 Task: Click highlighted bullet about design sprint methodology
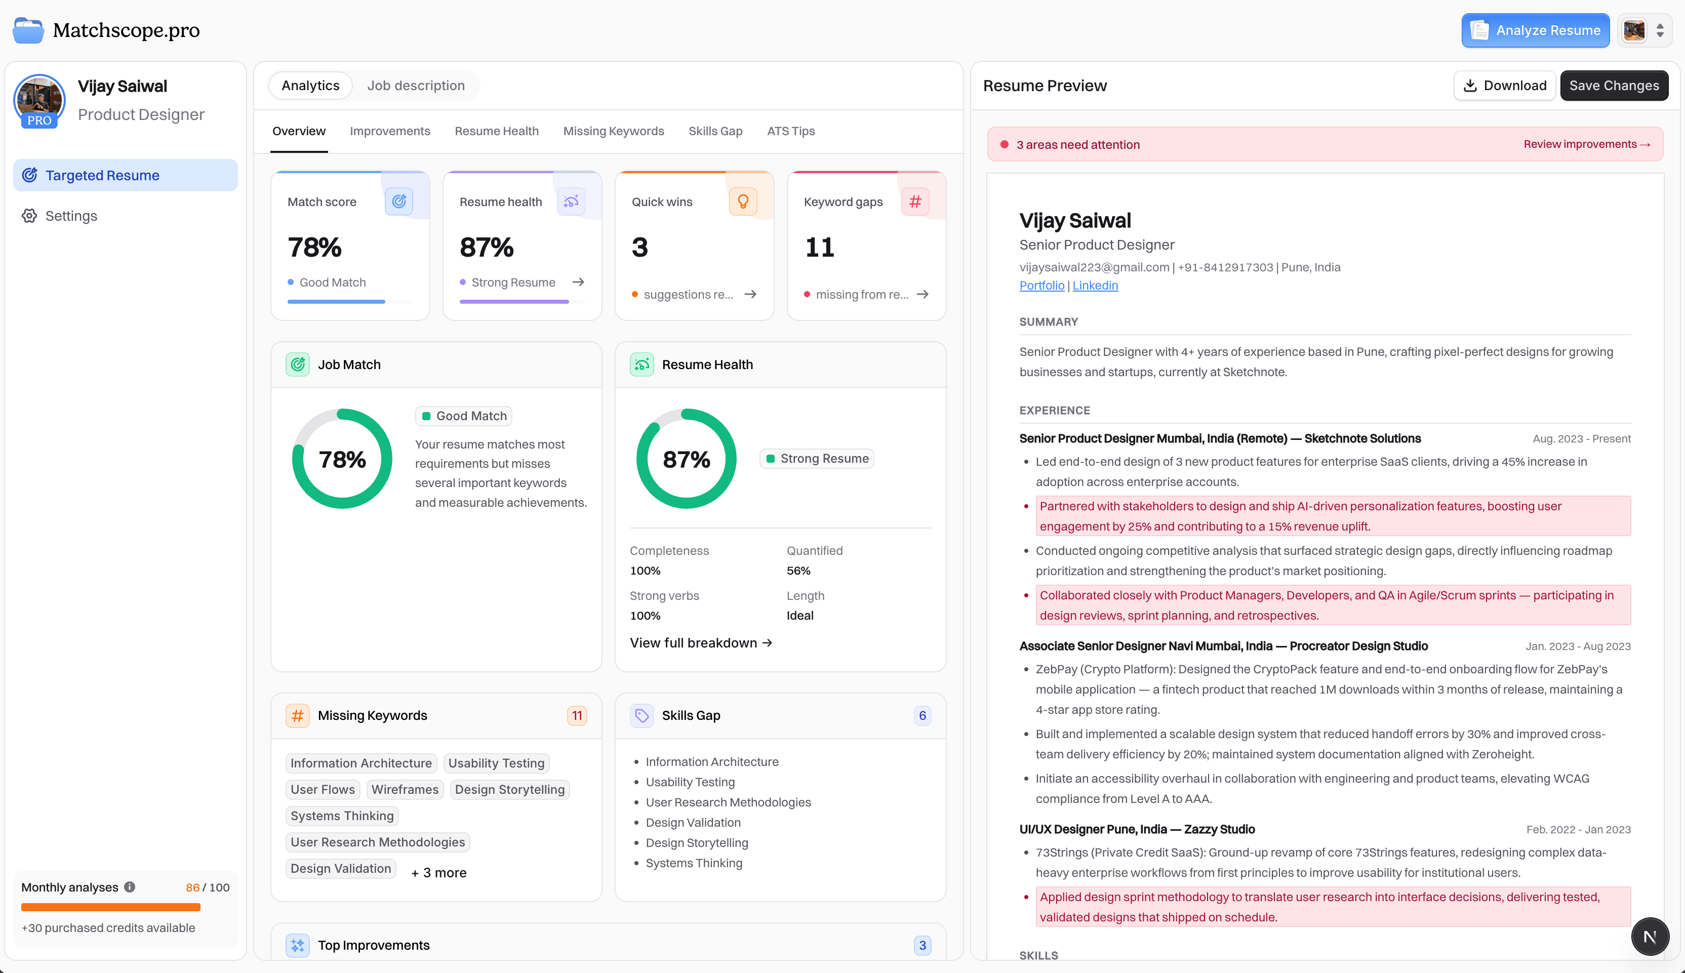pos(1333,906)
